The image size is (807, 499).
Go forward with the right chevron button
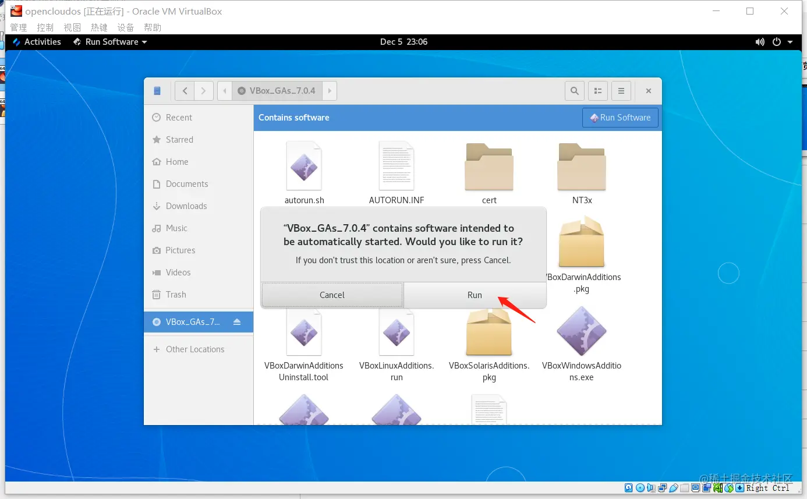pos(203,91)
